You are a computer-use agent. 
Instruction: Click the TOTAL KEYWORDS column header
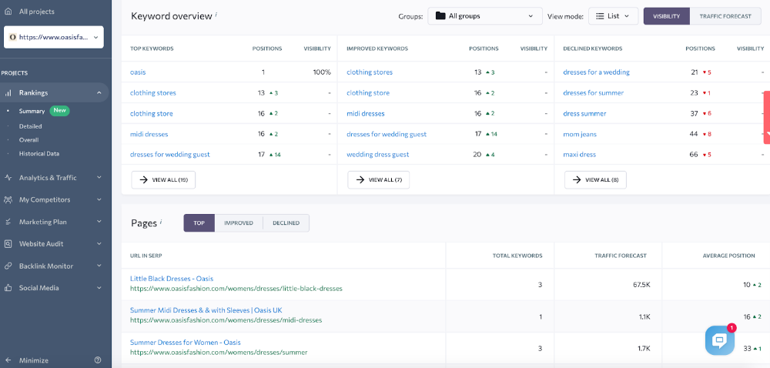[x=517, y=256]
